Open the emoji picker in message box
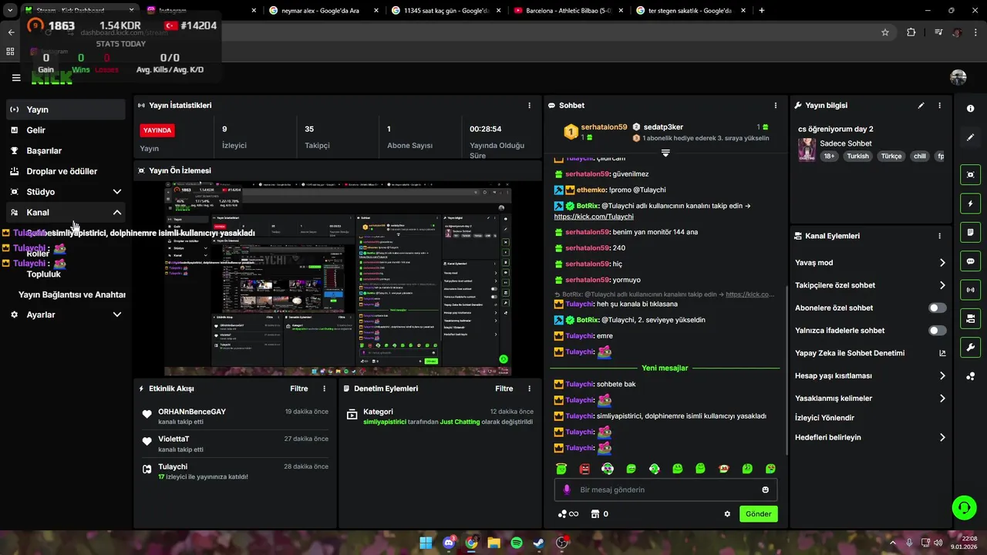 pyautogui.click(x=766, y=489)
